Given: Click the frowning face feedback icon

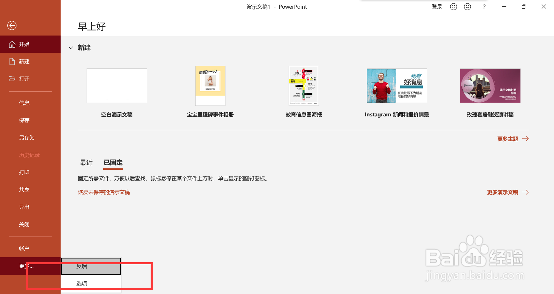Looking at the screenshot, I should (x=467, y=7).
